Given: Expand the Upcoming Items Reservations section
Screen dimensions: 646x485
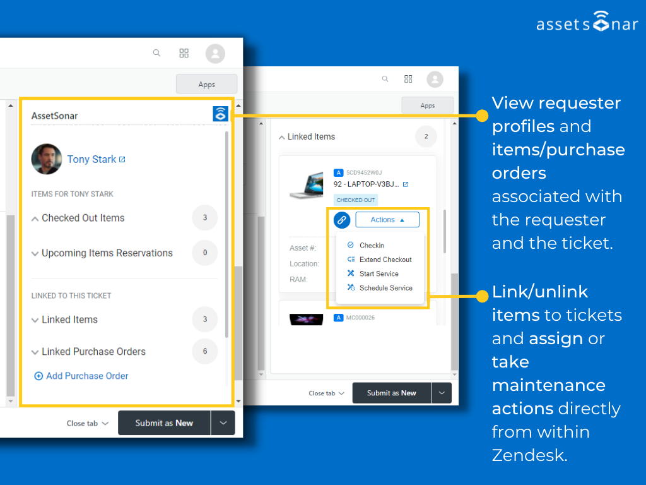Looking at the screenshot, I should [x=36, y=253].
